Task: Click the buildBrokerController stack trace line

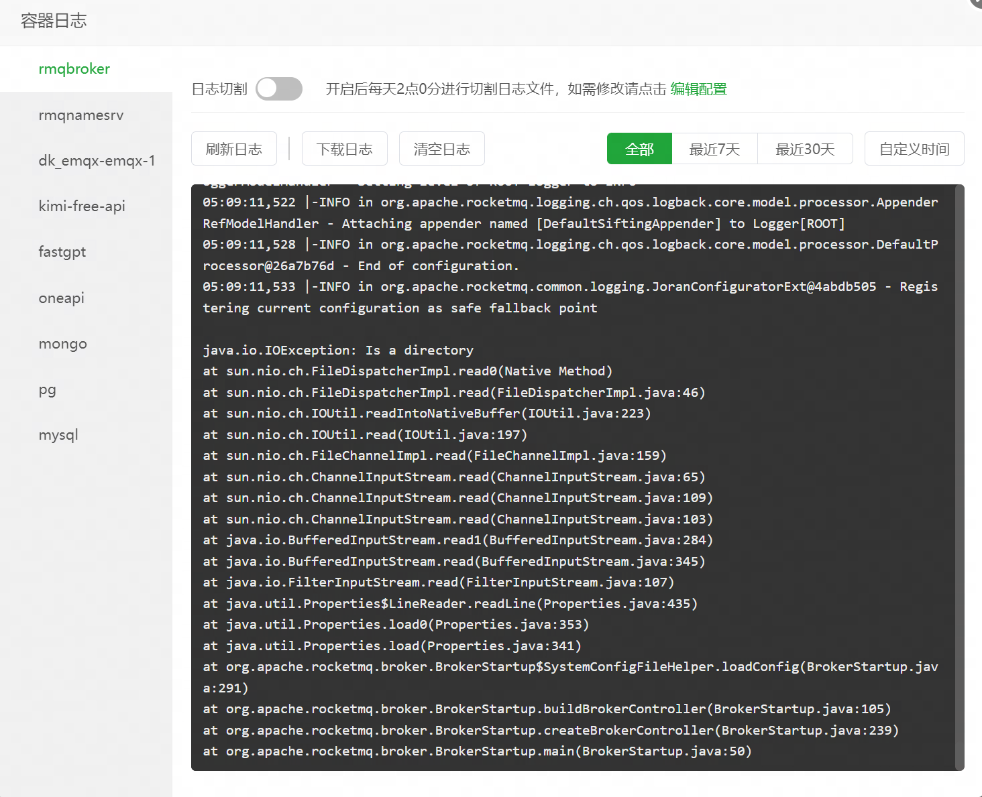Action: pos(547,709)
